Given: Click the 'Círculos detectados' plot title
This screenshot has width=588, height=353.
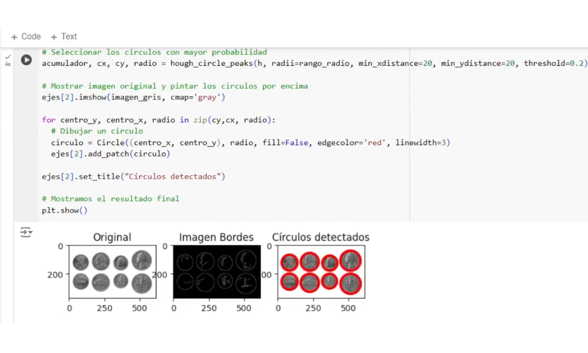Looking at the screenshot, I should tap(321, 237).
